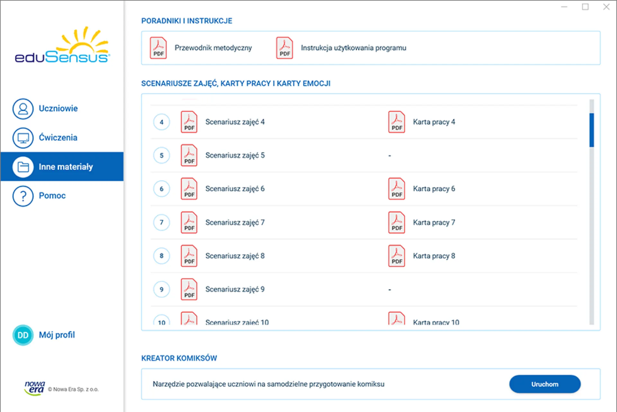This screenshot has width=617, height=412.
Task: Open Przewodnik metodyczny PDF icon
Action: pyautogui.click(x=158, y=48)
